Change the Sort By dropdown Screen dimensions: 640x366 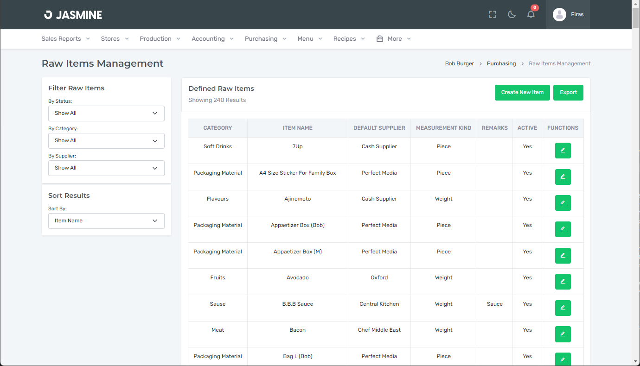click(106, 221)
